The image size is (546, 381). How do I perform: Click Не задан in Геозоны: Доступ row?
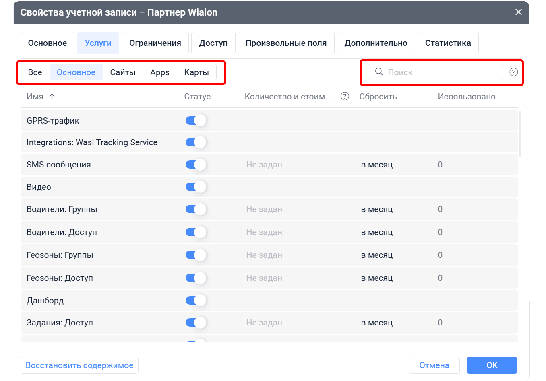pyautogui.click(x=264, y=278)
